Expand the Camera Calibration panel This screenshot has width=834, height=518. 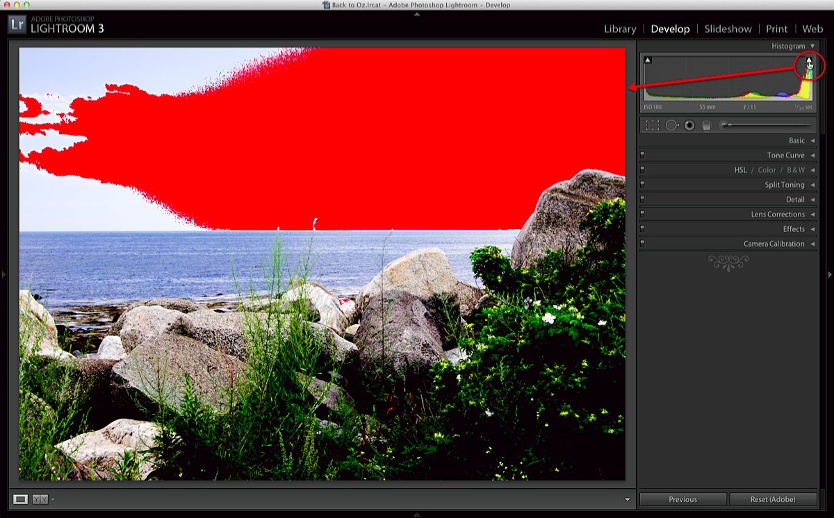pyautogui.click(x=774, y=244)
